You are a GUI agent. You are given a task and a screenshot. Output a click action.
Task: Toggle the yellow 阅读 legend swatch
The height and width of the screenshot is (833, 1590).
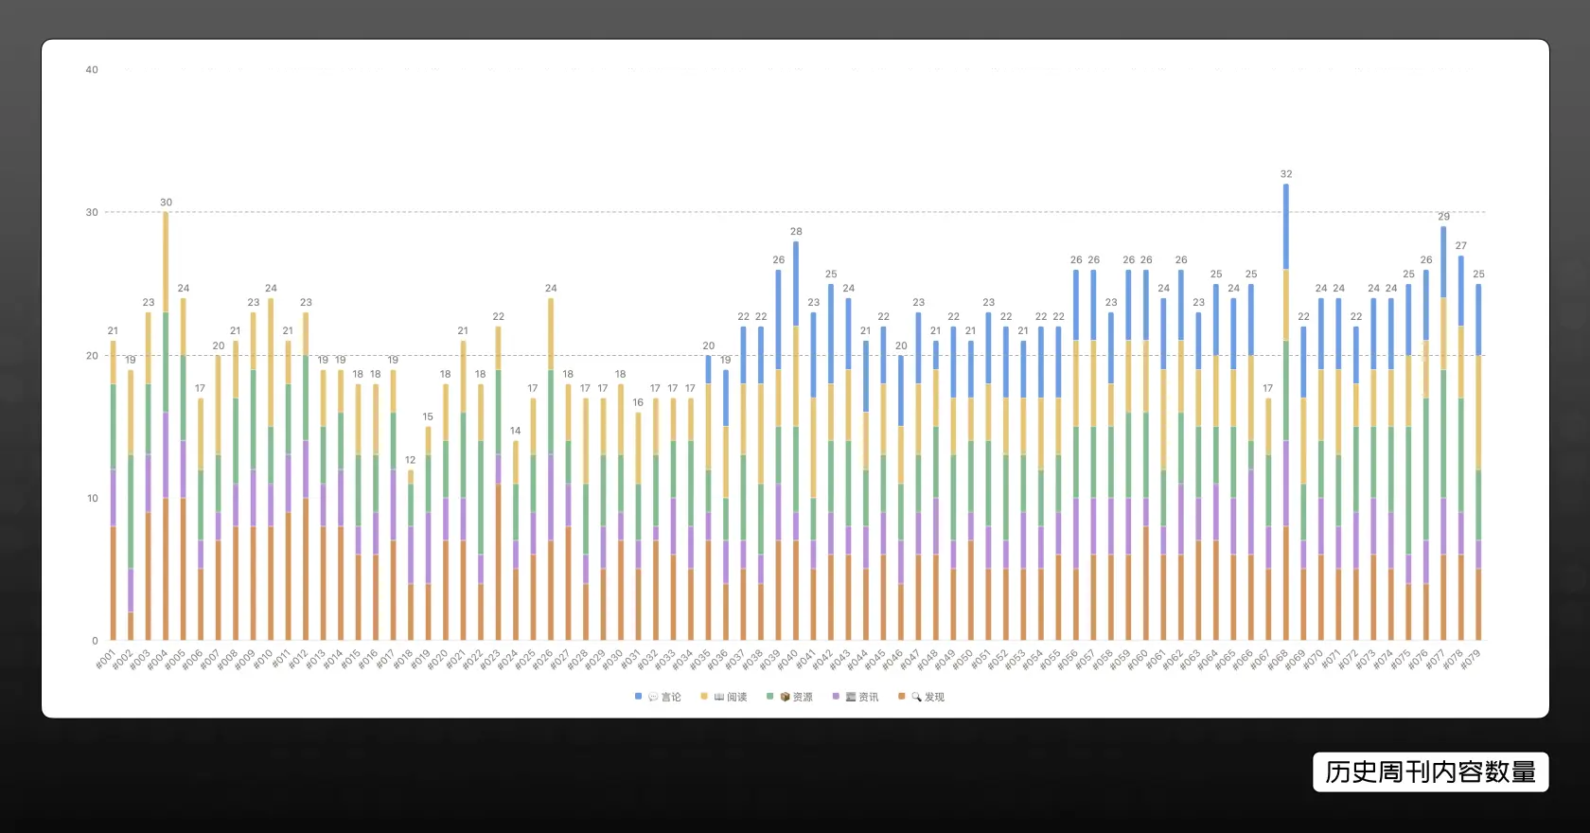click(x=704, y=697)
